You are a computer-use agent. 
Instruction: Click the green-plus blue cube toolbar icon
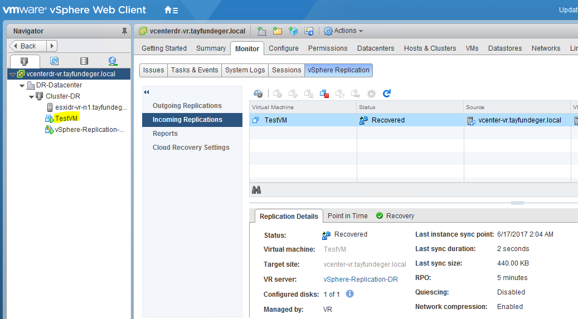coord(293,31)
